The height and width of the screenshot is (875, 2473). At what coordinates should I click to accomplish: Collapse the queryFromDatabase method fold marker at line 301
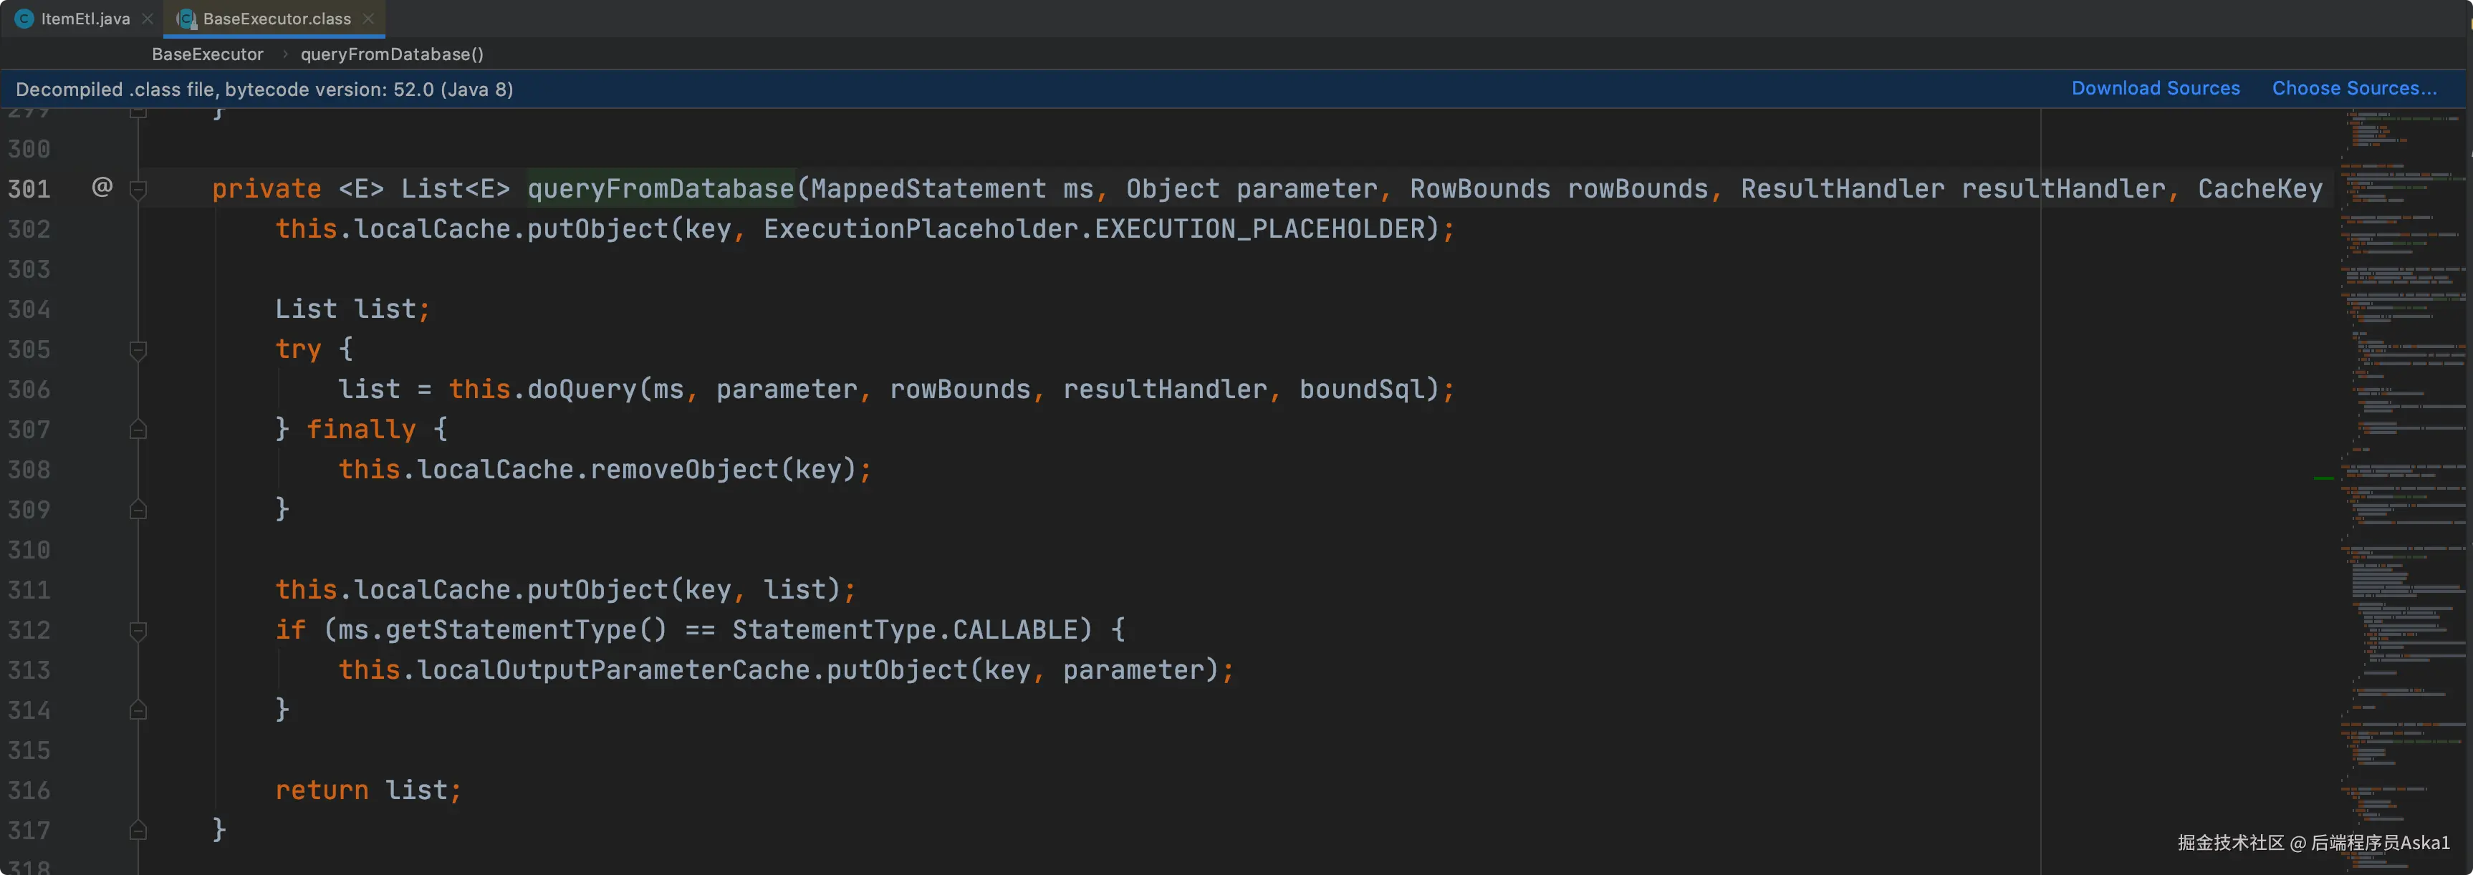point(138,189)
